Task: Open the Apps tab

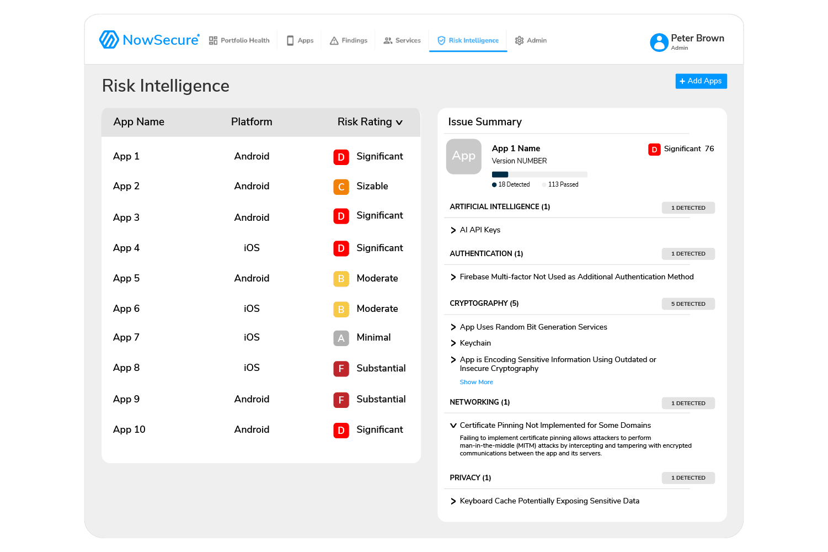Action: pos(300,40)
